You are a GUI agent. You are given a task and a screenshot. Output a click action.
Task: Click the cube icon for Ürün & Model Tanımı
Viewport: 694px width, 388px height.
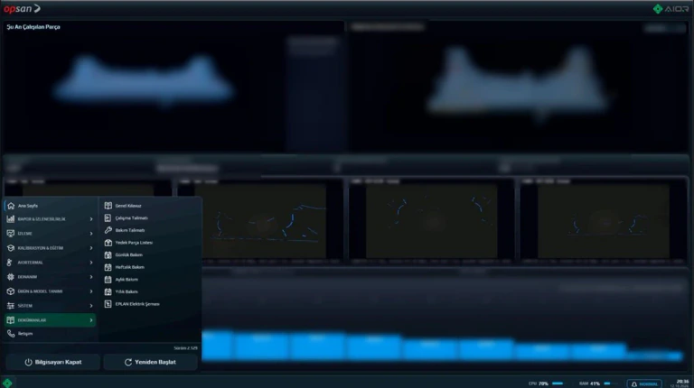pos(11,291)
